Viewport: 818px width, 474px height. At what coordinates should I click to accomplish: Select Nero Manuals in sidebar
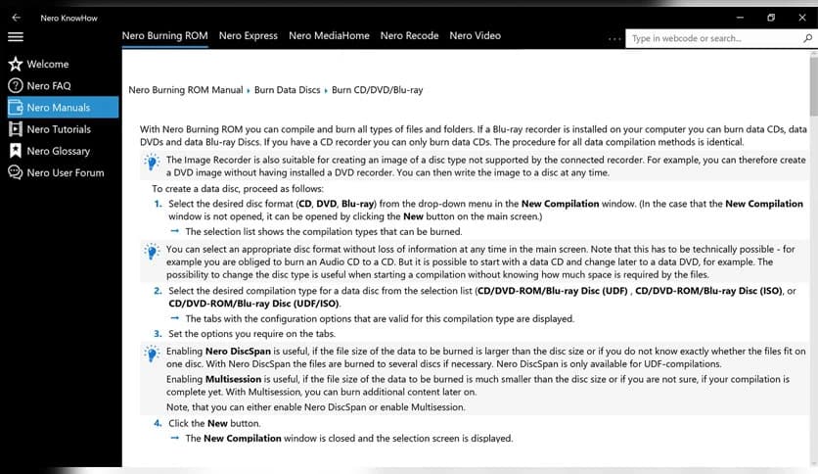pyautogui.click(x=64, y=108)
